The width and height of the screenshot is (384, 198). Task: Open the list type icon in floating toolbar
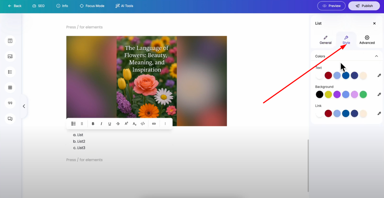coord(73,124)
